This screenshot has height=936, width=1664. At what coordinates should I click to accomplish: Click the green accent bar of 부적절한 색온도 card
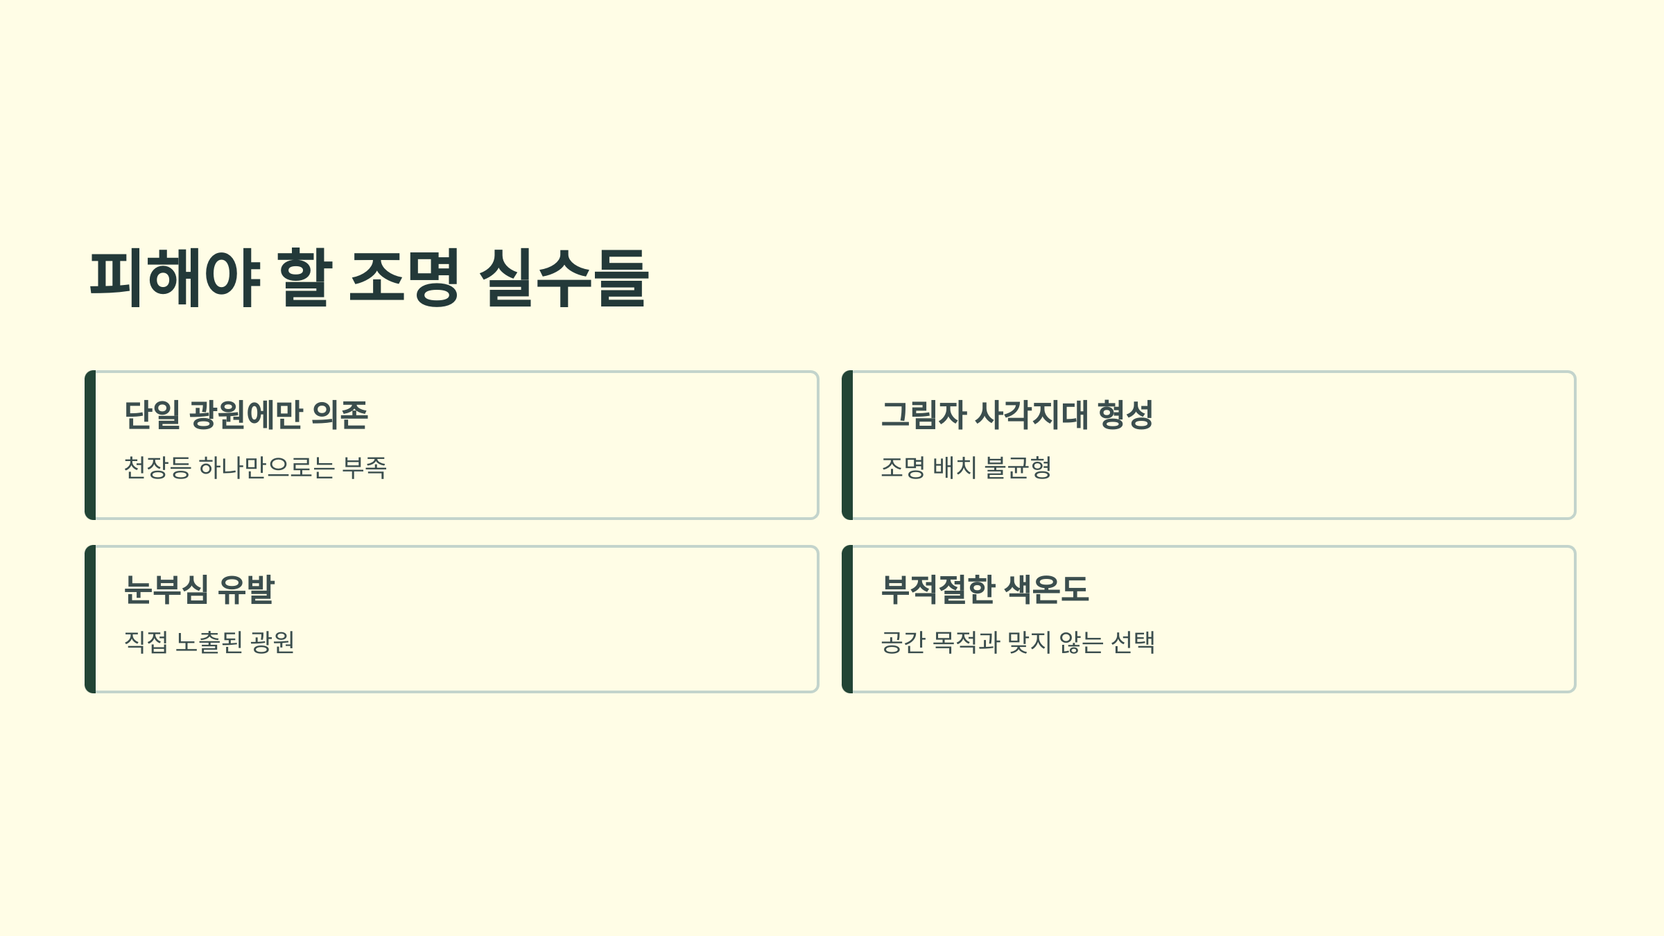pyautogui.click(x=847, y=619)
